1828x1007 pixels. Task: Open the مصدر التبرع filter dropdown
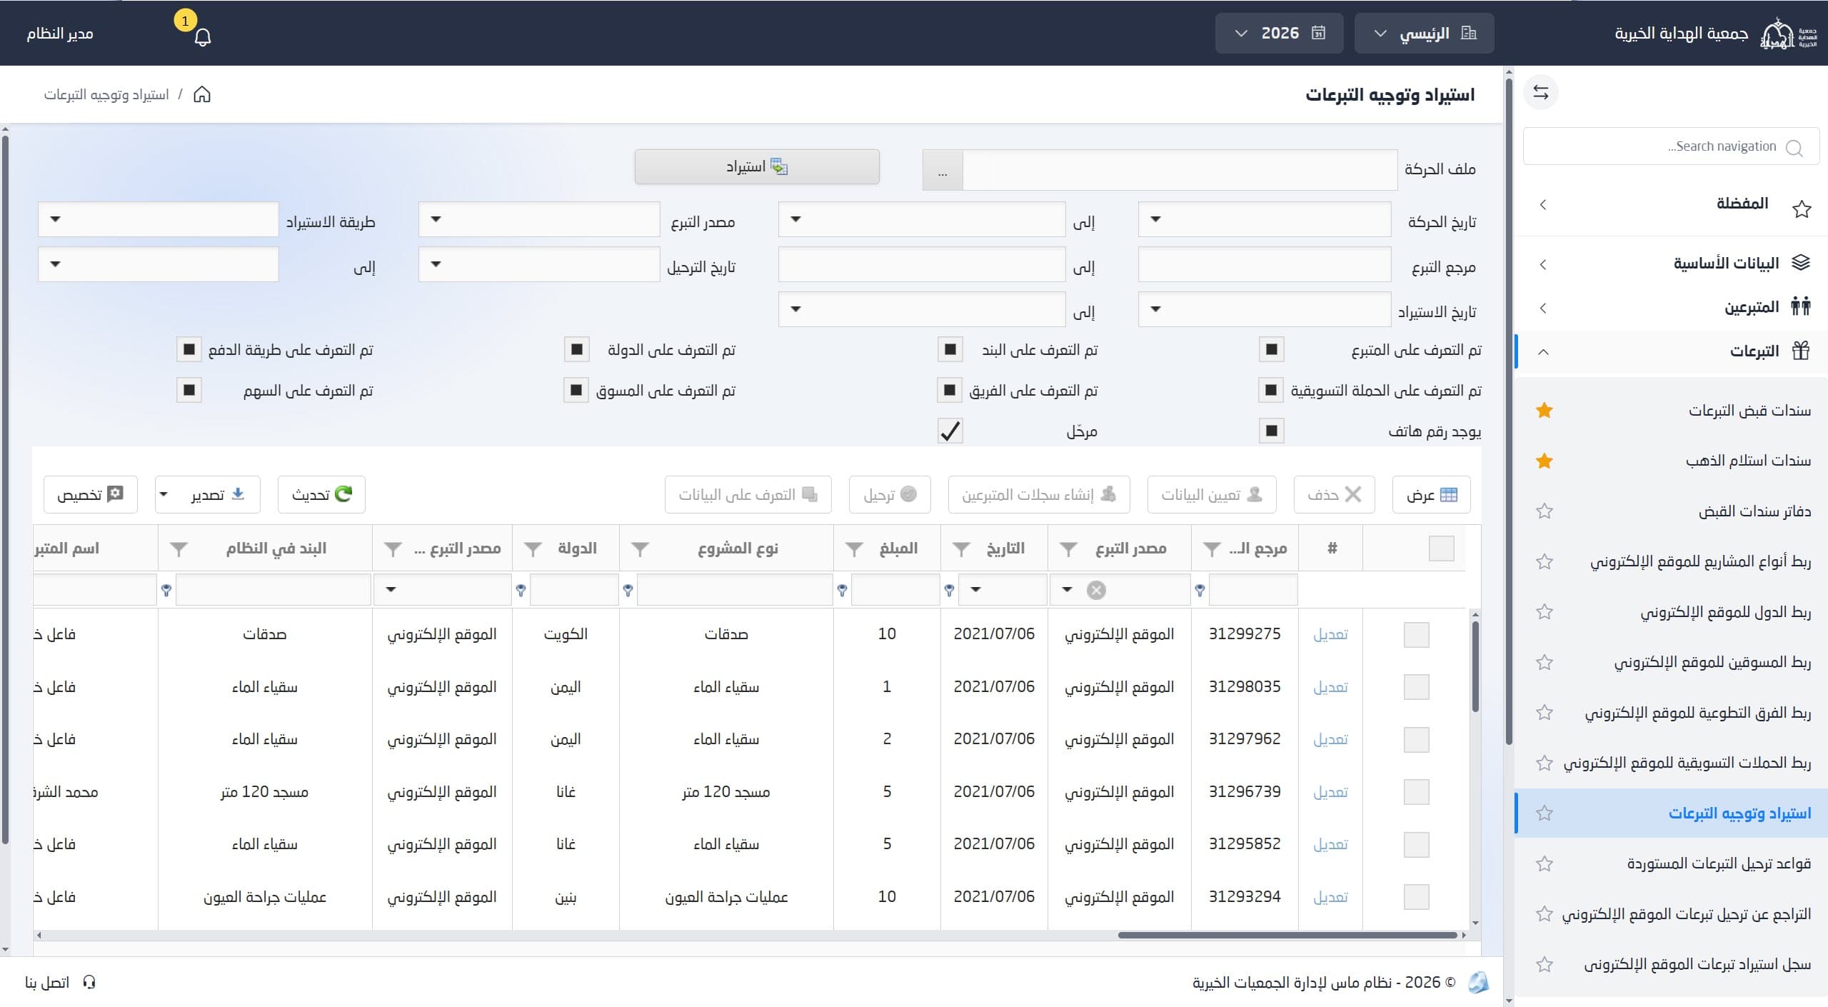pyautogui.click(x=1067, y=590)
